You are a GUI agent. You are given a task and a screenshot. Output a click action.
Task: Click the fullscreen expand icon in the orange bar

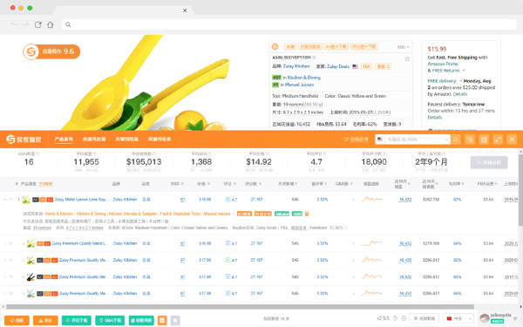pyautogui.click(x=498, y=140)
